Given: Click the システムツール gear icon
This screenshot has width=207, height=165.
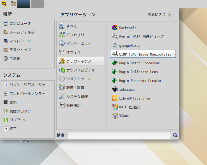Looking at the screenshot, I should pyautogui.click(x=62, y=79).
